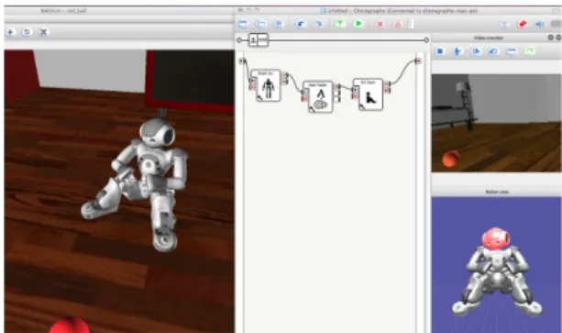The width and height of the screenshot is (562, 333).
Task: Click fourth icon in Video monitor toolbar
Action: coord(493,51)
